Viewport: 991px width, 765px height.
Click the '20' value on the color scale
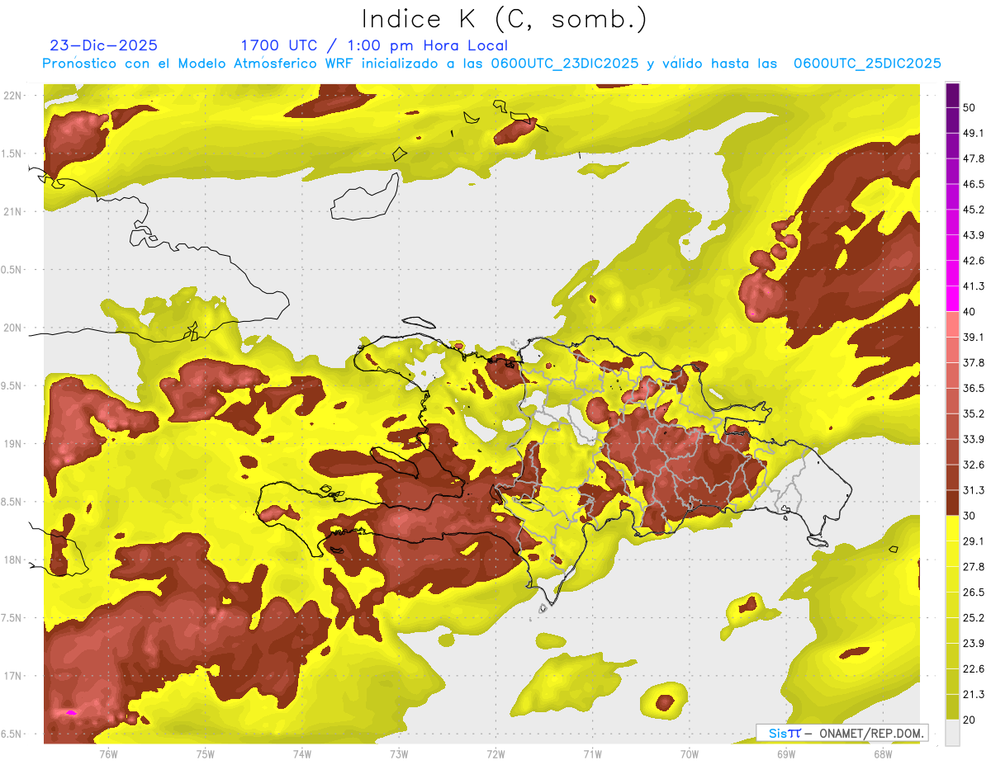tap(970, 720)
